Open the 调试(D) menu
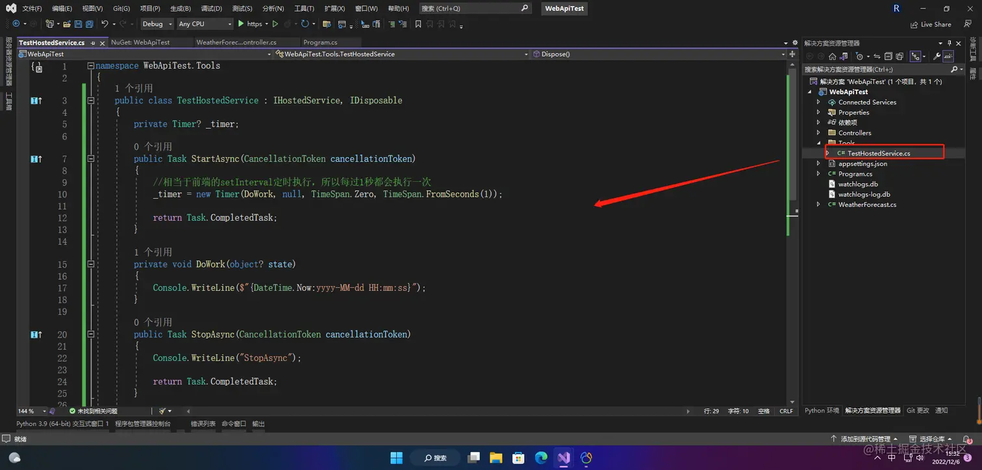 pos(211,8)
